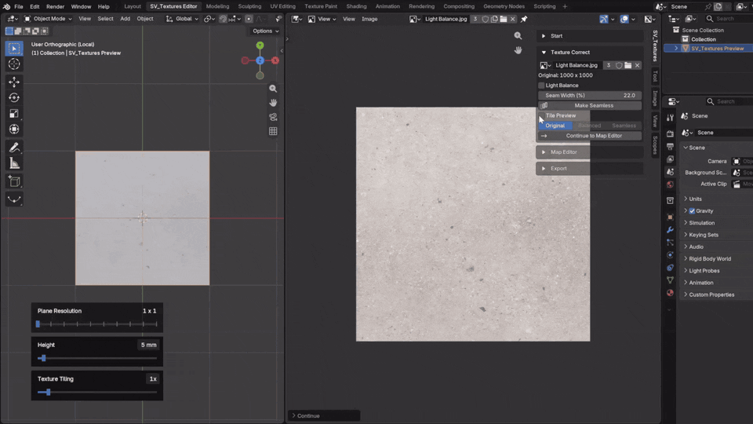Screen dimensions: 753x424
Task: Open the SV_Textures sidebar tab
Action: (x=655, y=46)
